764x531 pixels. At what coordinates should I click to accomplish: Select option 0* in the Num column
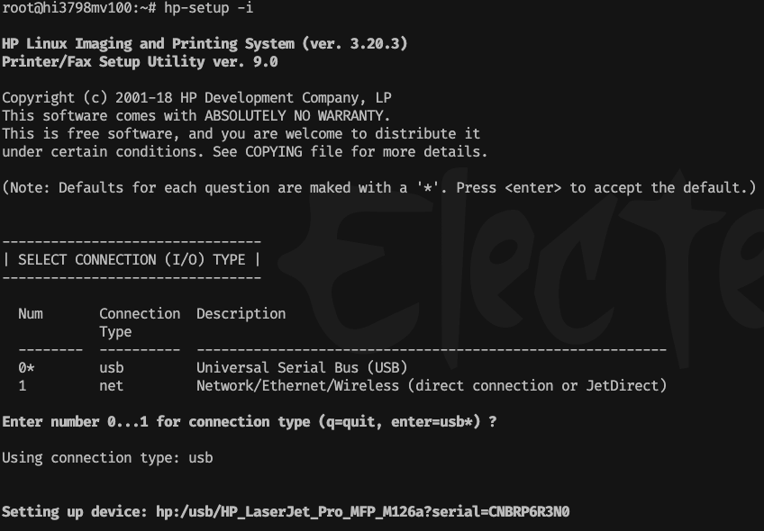pos(26,367)
